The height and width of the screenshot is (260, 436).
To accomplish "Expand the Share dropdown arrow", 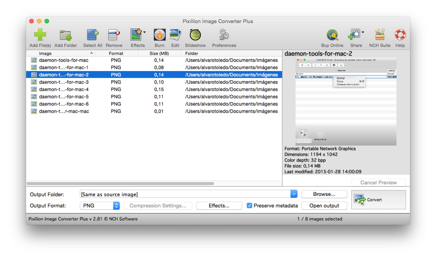I will tap(363, 32).
